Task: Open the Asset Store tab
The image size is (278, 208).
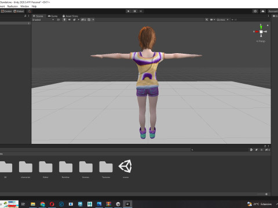Action: pos(70,16)
